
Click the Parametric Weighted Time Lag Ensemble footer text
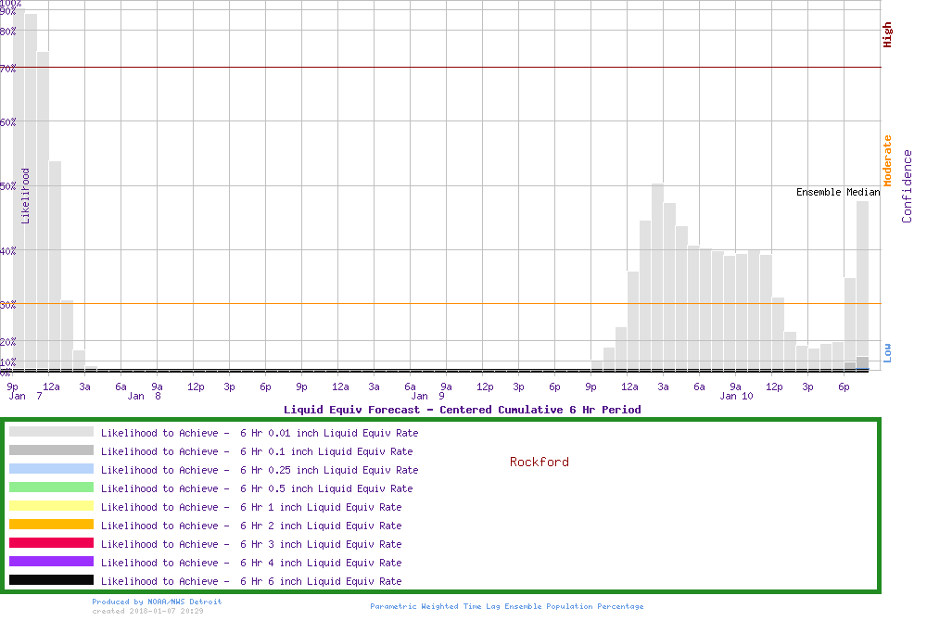(506, 606)
